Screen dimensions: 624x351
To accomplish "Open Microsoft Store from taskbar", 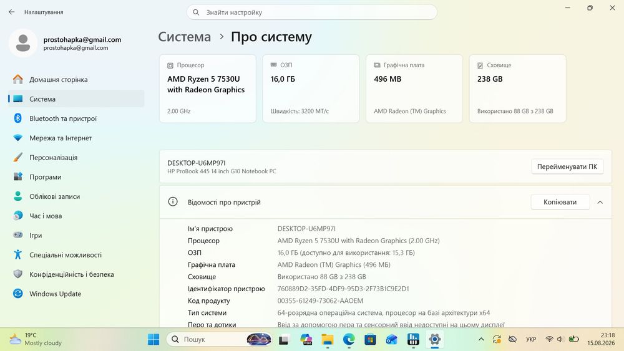I will (370, 340).
